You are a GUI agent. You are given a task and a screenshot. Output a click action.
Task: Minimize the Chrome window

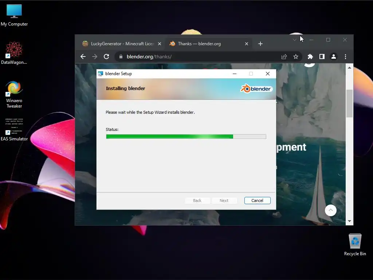[311, 40]
